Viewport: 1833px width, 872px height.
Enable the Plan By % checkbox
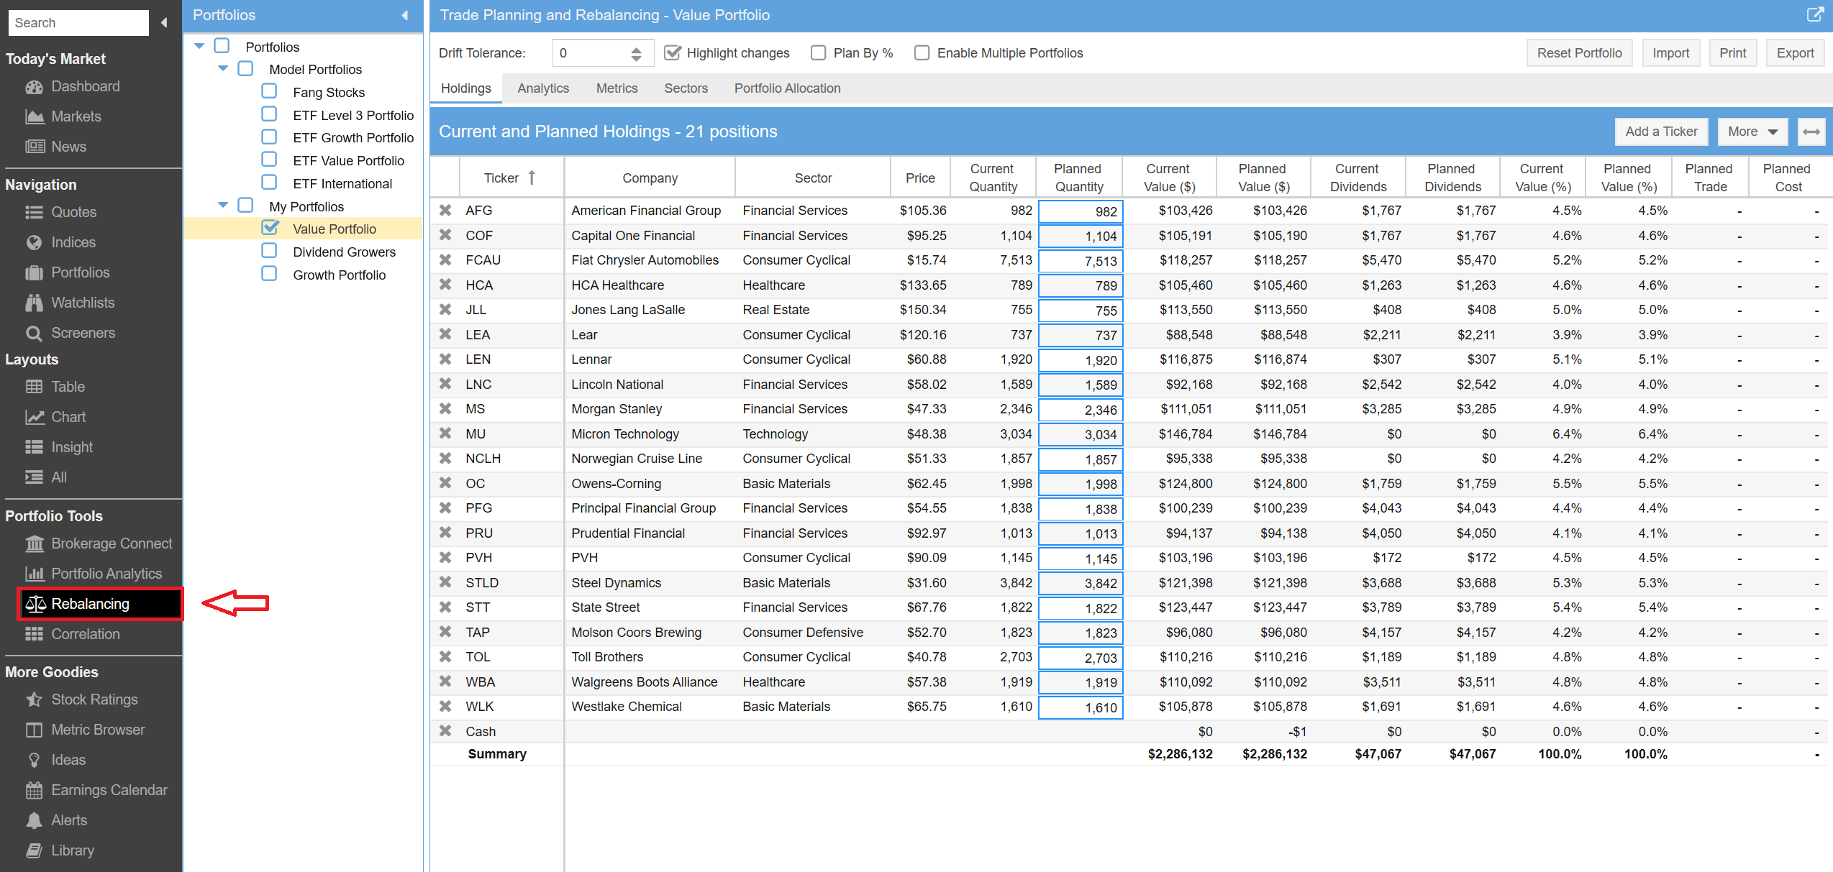pos(818,52)
